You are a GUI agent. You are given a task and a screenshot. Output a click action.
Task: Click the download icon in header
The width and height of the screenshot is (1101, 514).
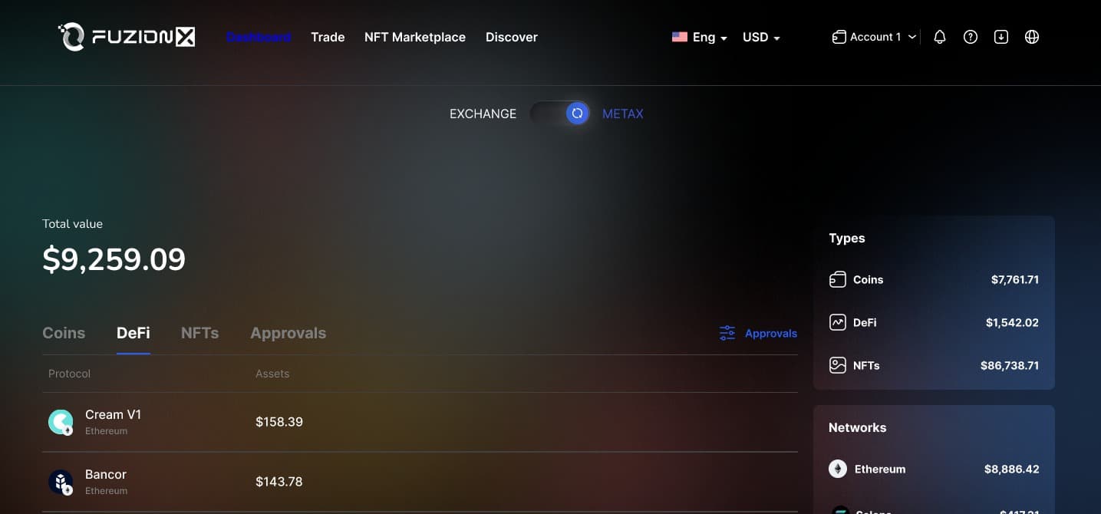(1000, 37)
